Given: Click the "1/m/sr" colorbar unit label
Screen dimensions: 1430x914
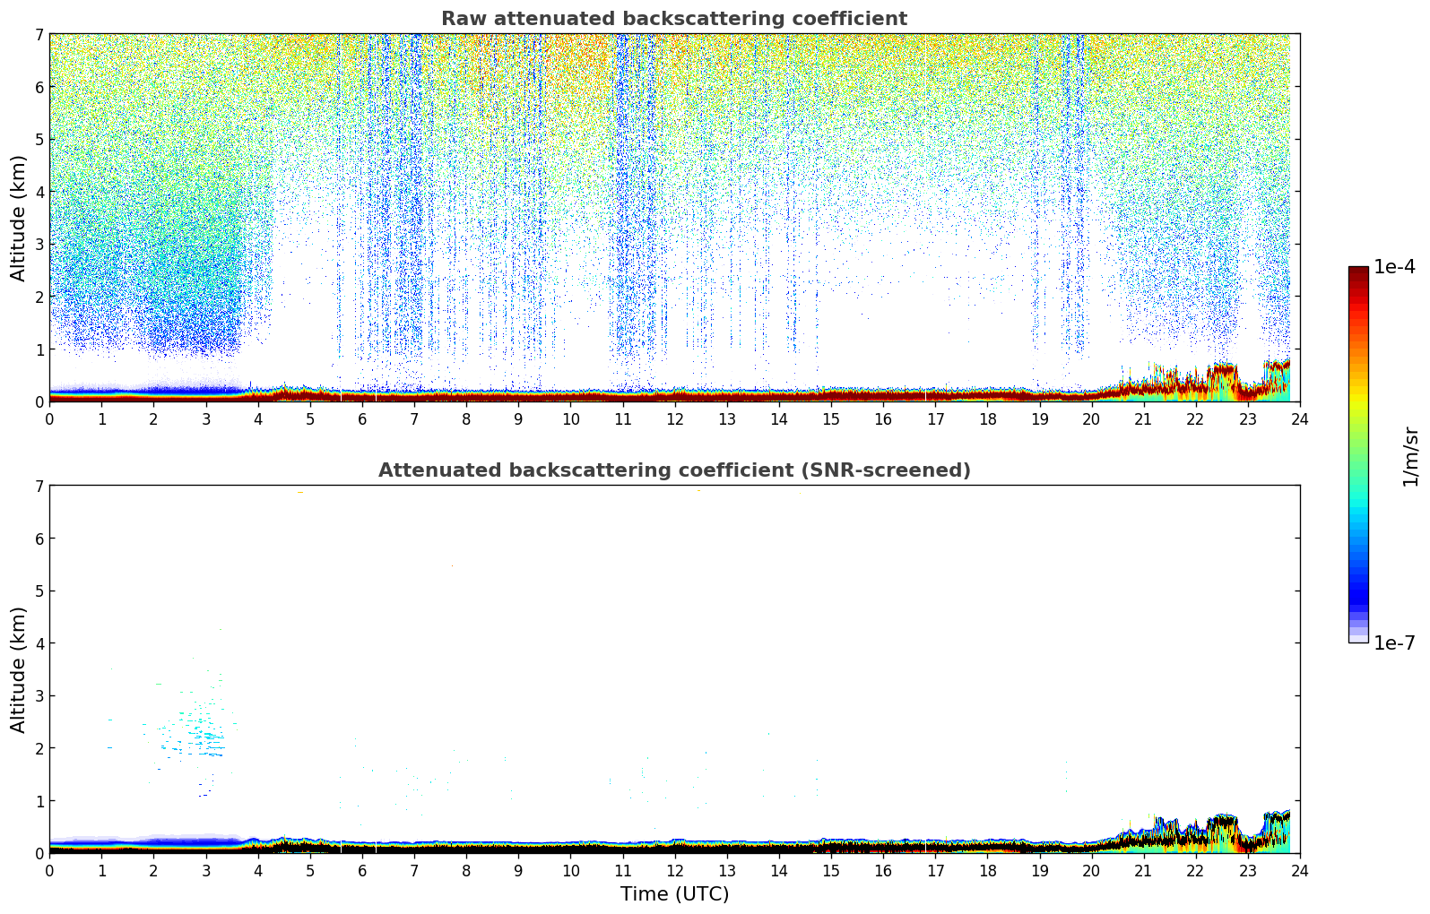Looking at the screenshot, I should coord(1410,456).
